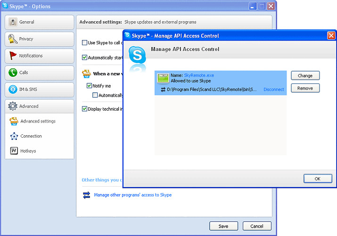
Task: Click the SkyRemote.exe name link
Action: click(199, 75)
